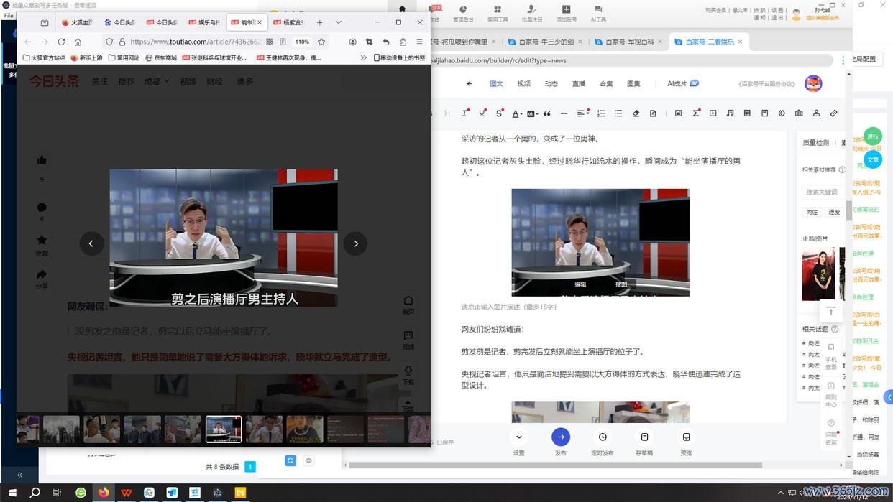Image resolution: width=893 pixels, height=502 pixels.
Task: Open 百家号平台服务协议 link
Action: (765, 84)
